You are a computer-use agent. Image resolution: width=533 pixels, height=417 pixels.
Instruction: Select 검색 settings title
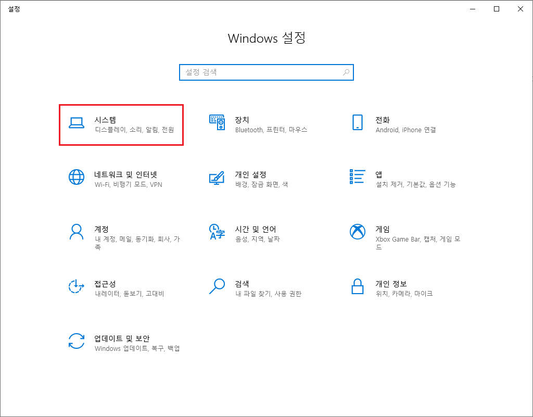(x=242, y=284)
